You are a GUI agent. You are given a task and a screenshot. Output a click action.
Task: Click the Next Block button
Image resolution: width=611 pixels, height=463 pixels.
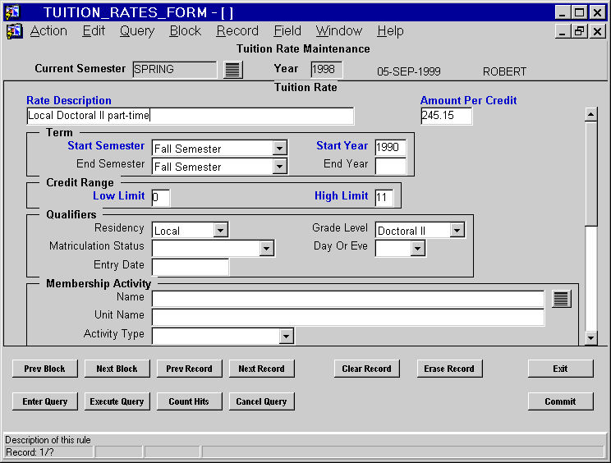coord(117,369)
